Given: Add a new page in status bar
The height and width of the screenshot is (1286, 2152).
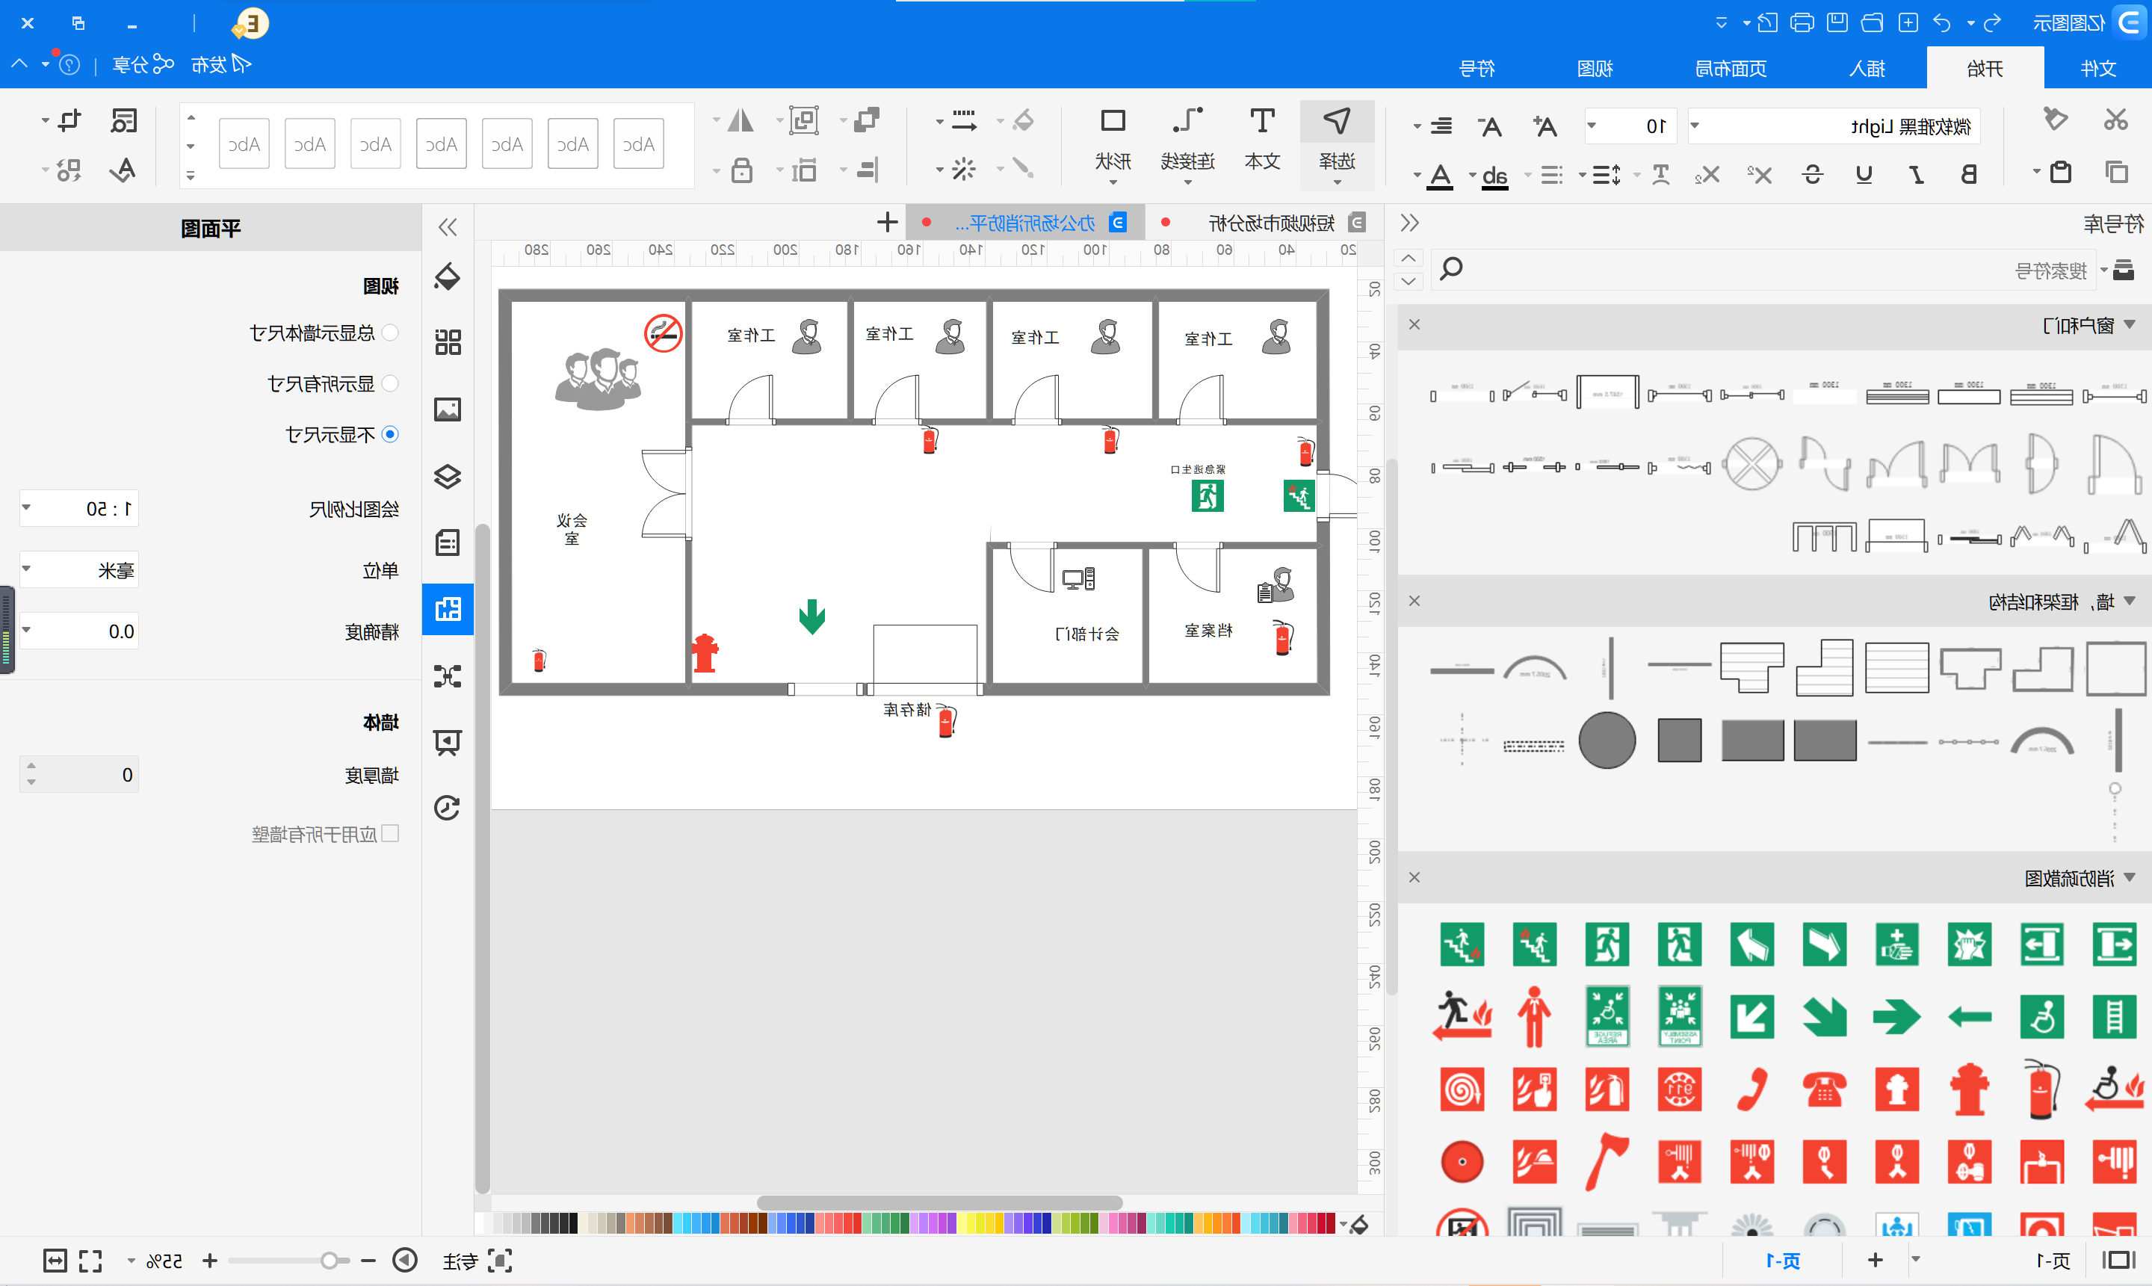Looking at the screenshot, I should (1876, 1261).
